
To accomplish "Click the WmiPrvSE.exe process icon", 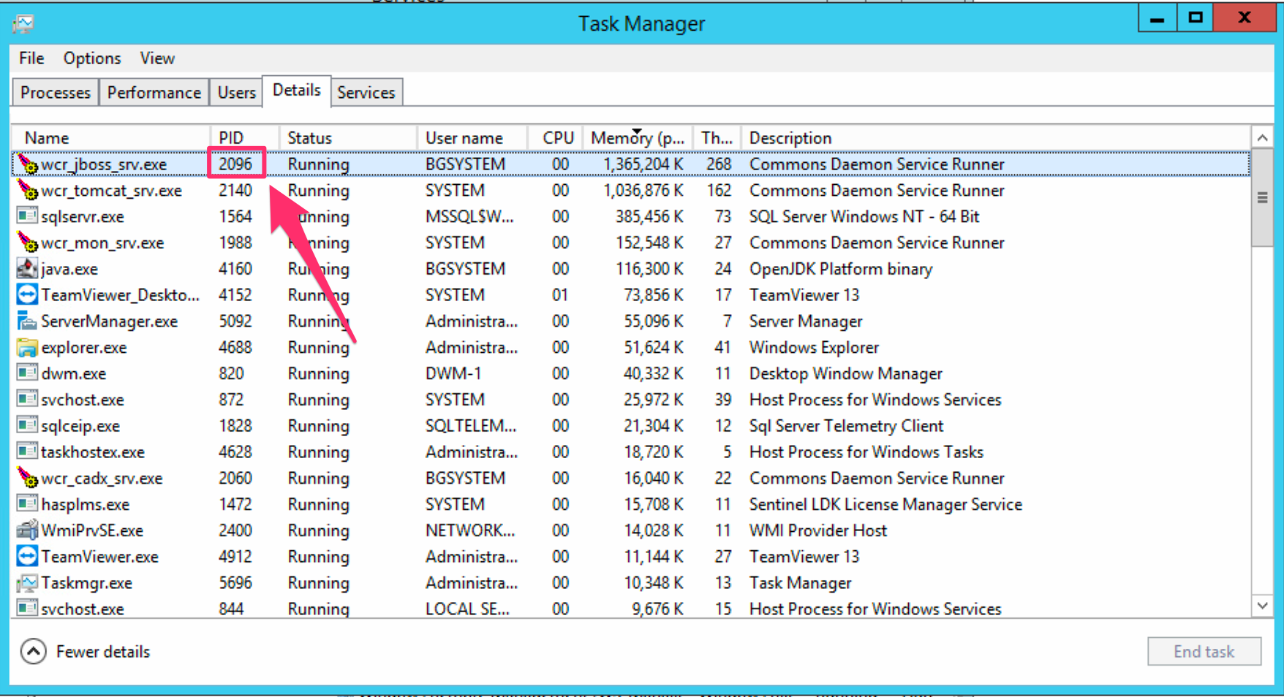I will 26,530.
